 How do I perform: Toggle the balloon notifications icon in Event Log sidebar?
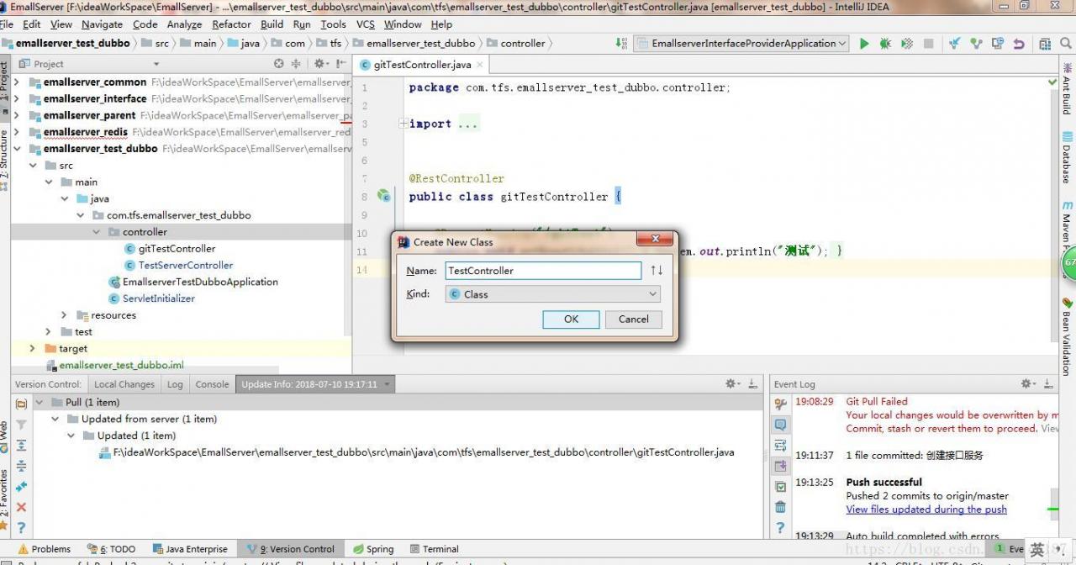(x=781, y=425)
